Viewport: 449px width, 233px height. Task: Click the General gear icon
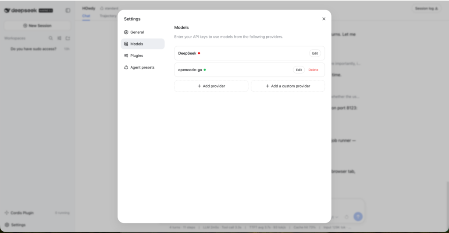126,32
